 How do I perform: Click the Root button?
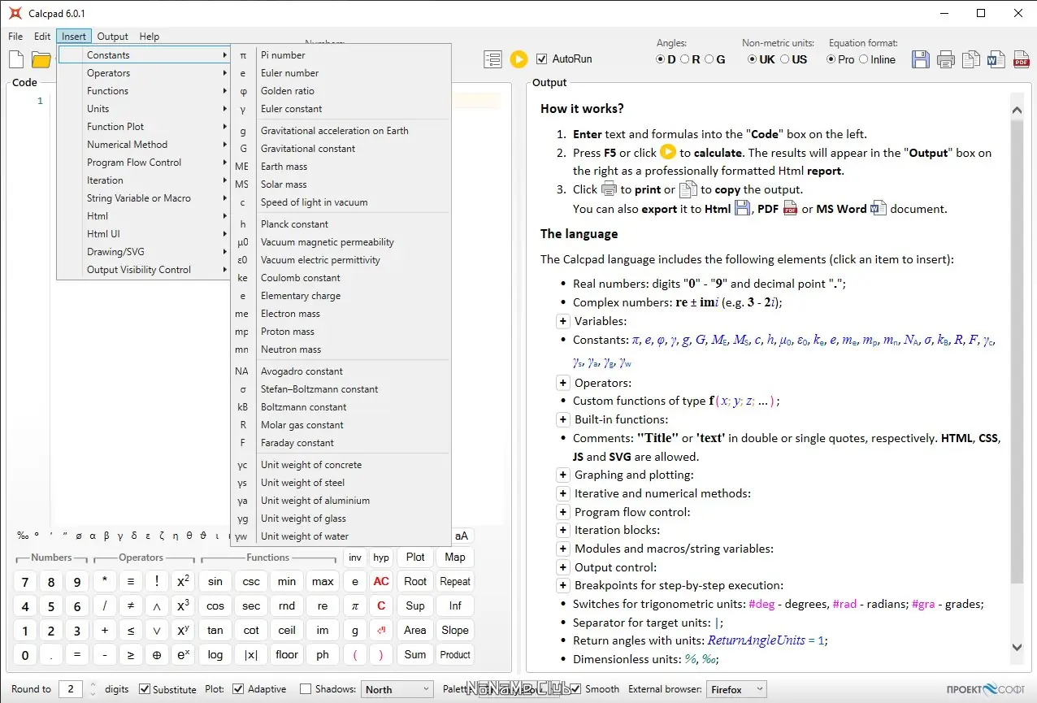[415, 582]
